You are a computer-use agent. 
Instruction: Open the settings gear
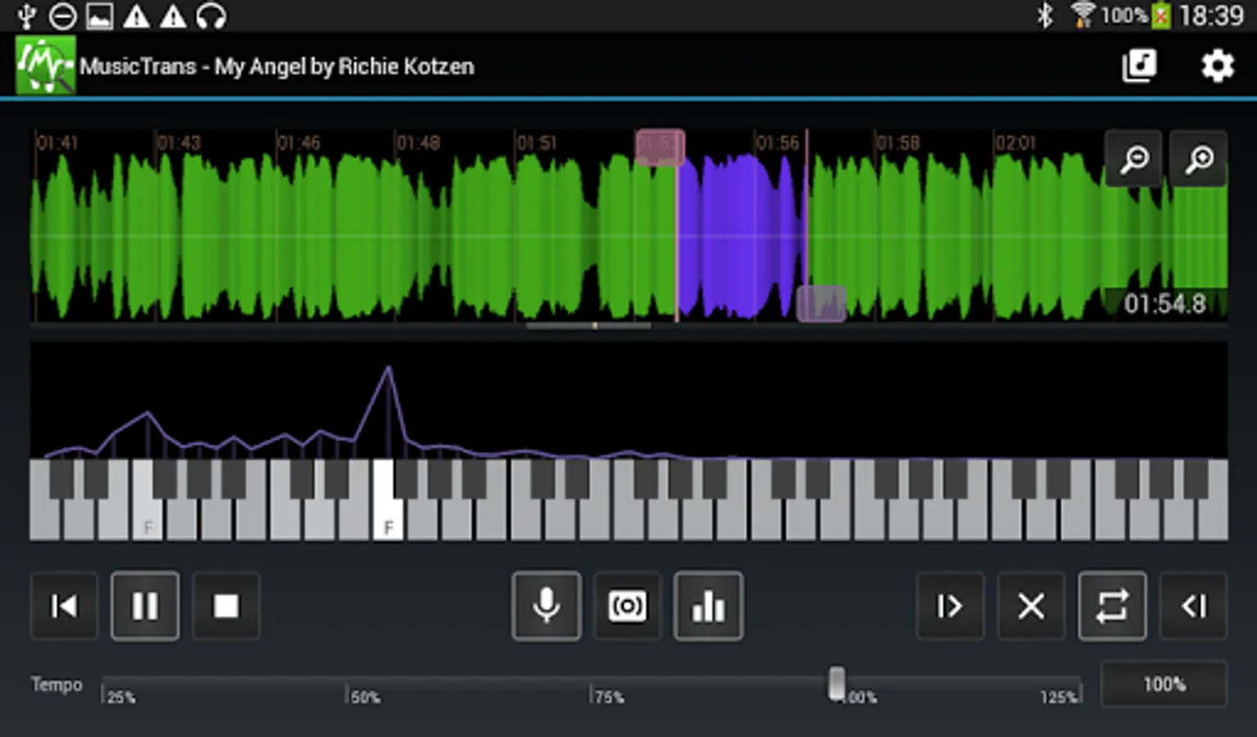click(1217, 66)
